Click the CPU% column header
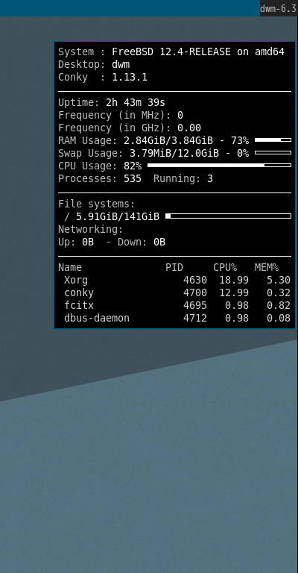Screen dimensions: 298x573 (225, 268)
